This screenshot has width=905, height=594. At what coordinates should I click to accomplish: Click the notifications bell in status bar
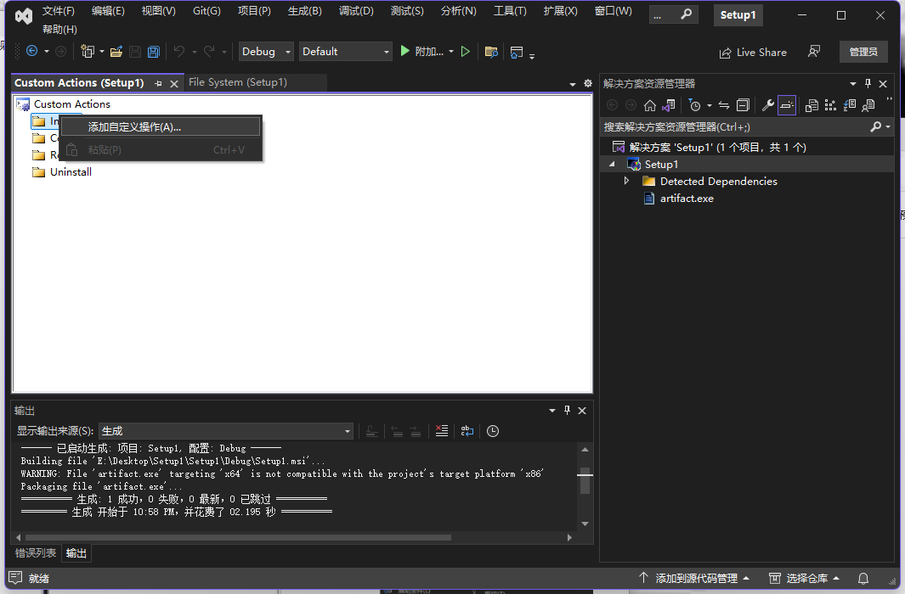(x=863, y=579)
